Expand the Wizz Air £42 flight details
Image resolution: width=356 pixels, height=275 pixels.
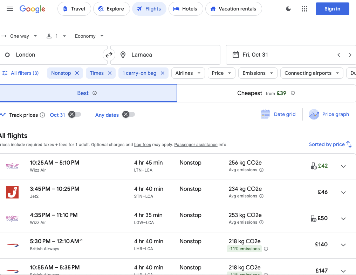click(x=343, y=166)
